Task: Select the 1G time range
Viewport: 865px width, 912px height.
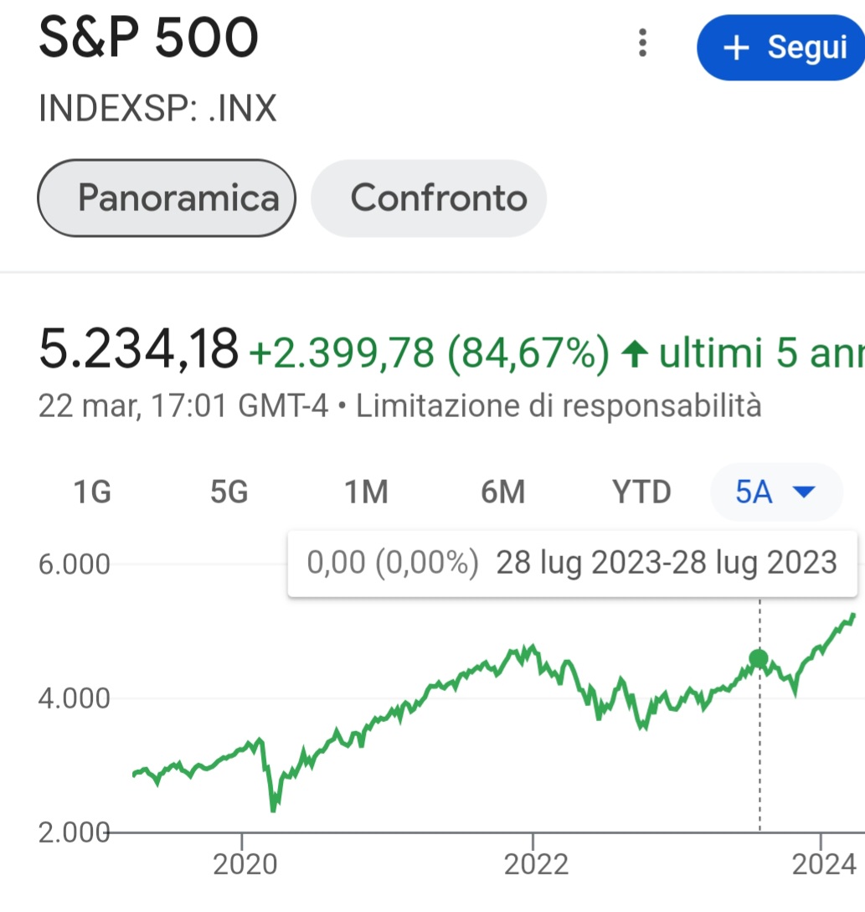Action: click(x=92, y=492)
